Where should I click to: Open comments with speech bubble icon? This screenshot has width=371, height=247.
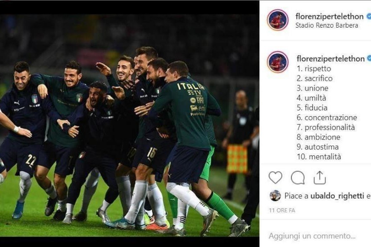tap(298, 177)
